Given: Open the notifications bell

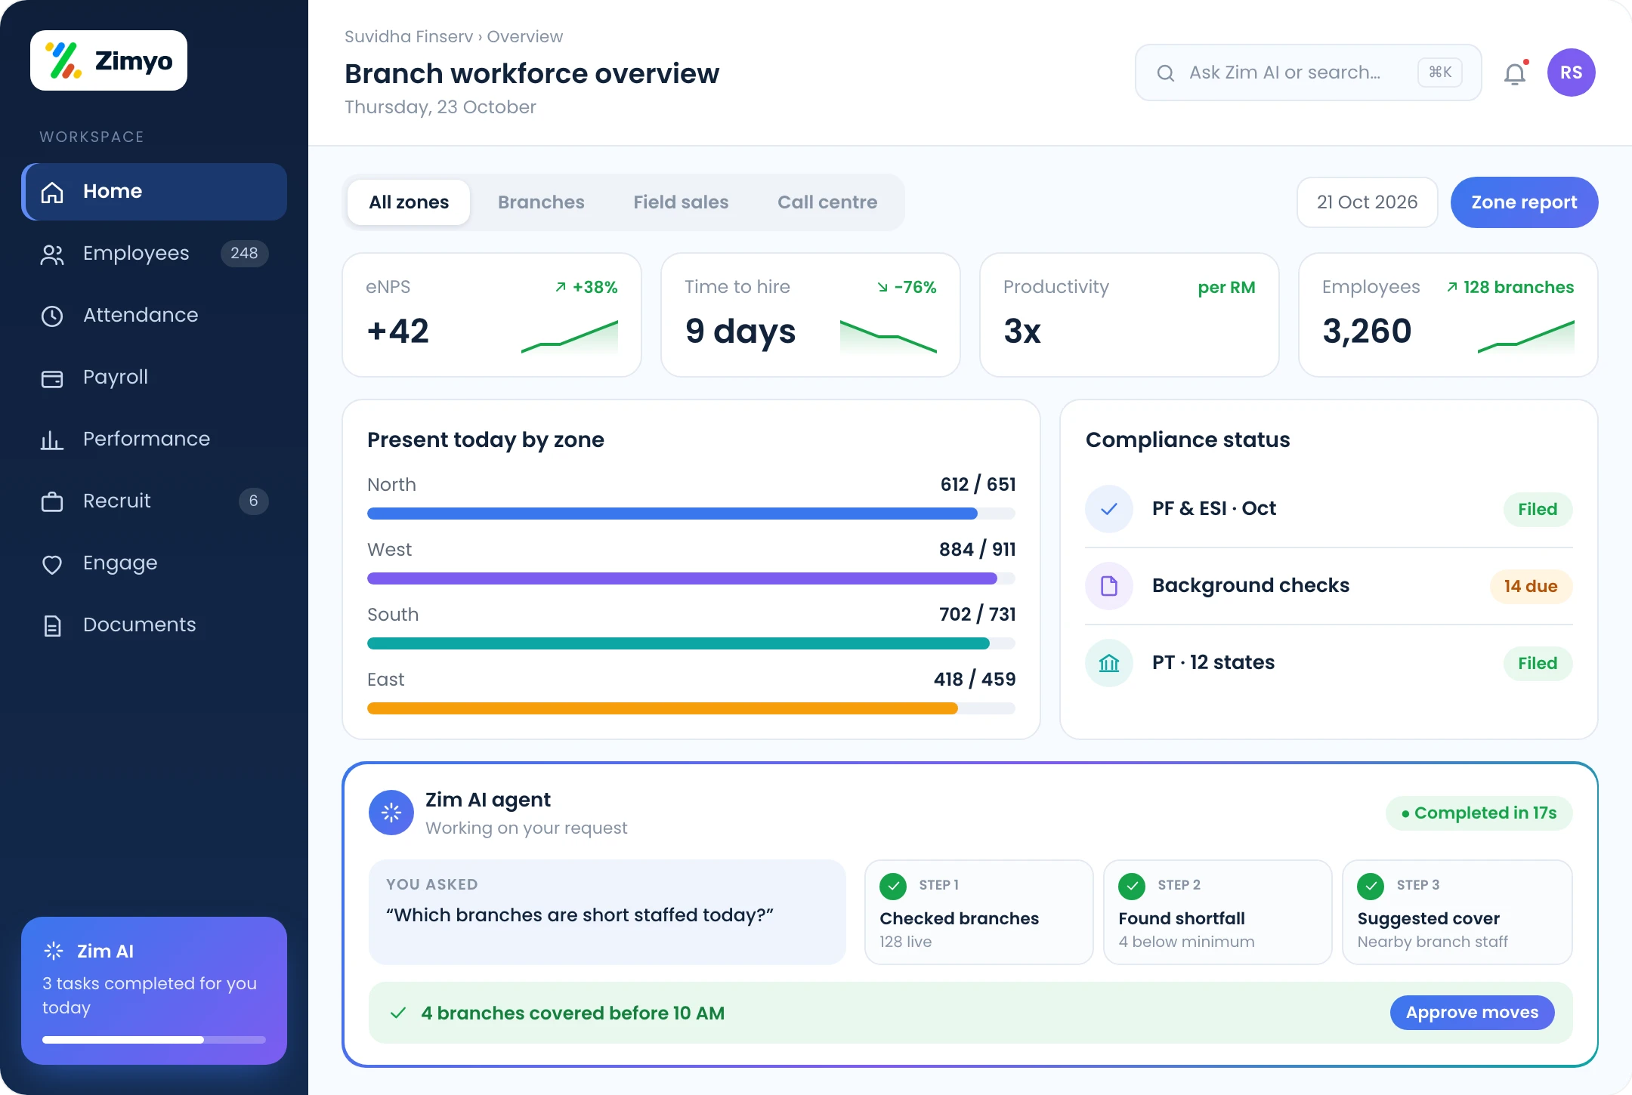Looking at the screenshot, I should (x=1515, y=73).
